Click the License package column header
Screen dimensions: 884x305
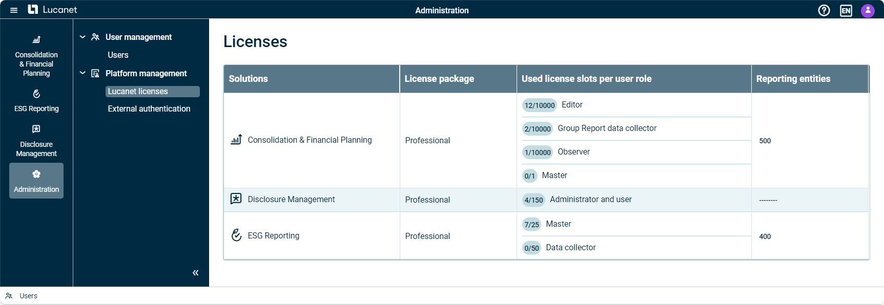[458, 79]
